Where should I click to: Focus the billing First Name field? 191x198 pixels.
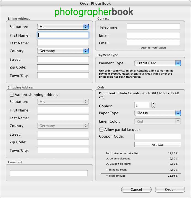(x=63, y=35)
